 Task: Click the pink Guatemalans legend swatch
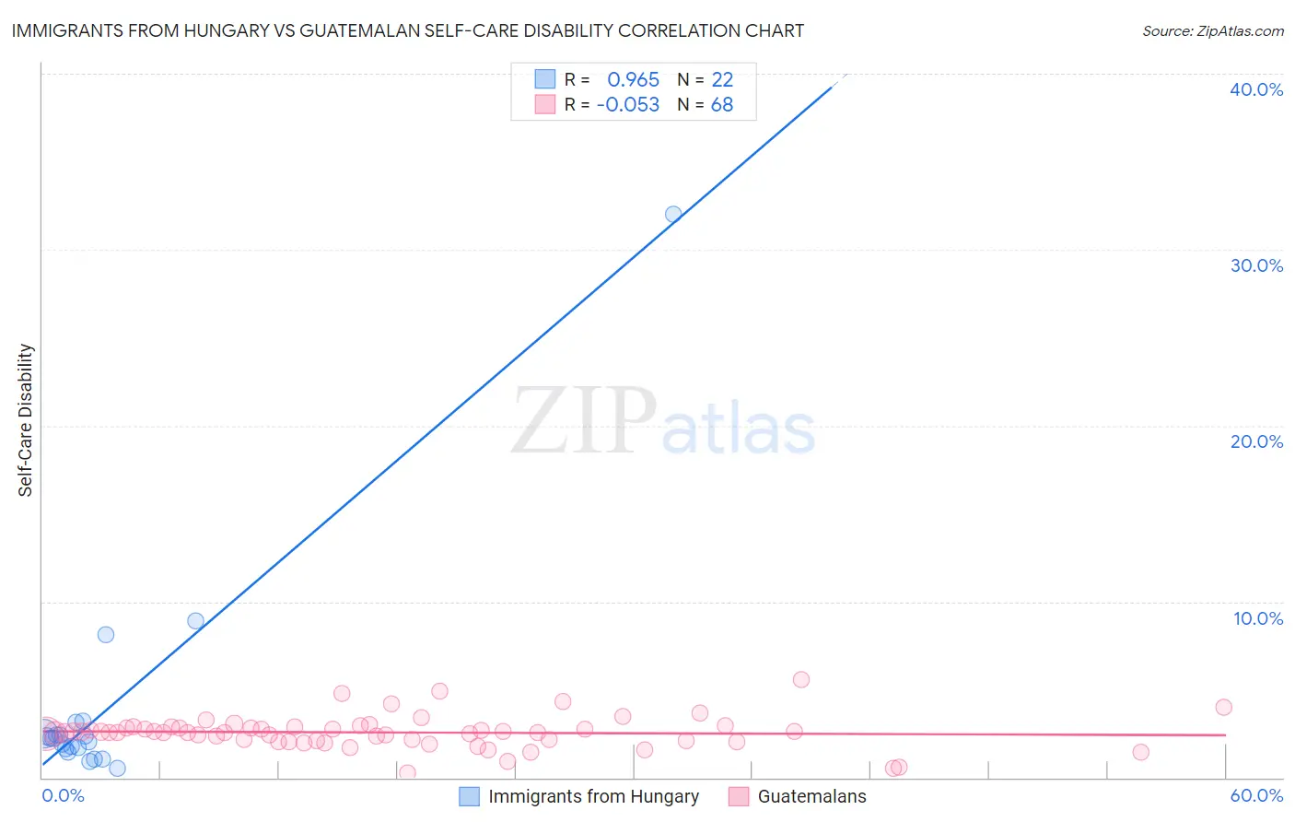[x=739, y=796]
